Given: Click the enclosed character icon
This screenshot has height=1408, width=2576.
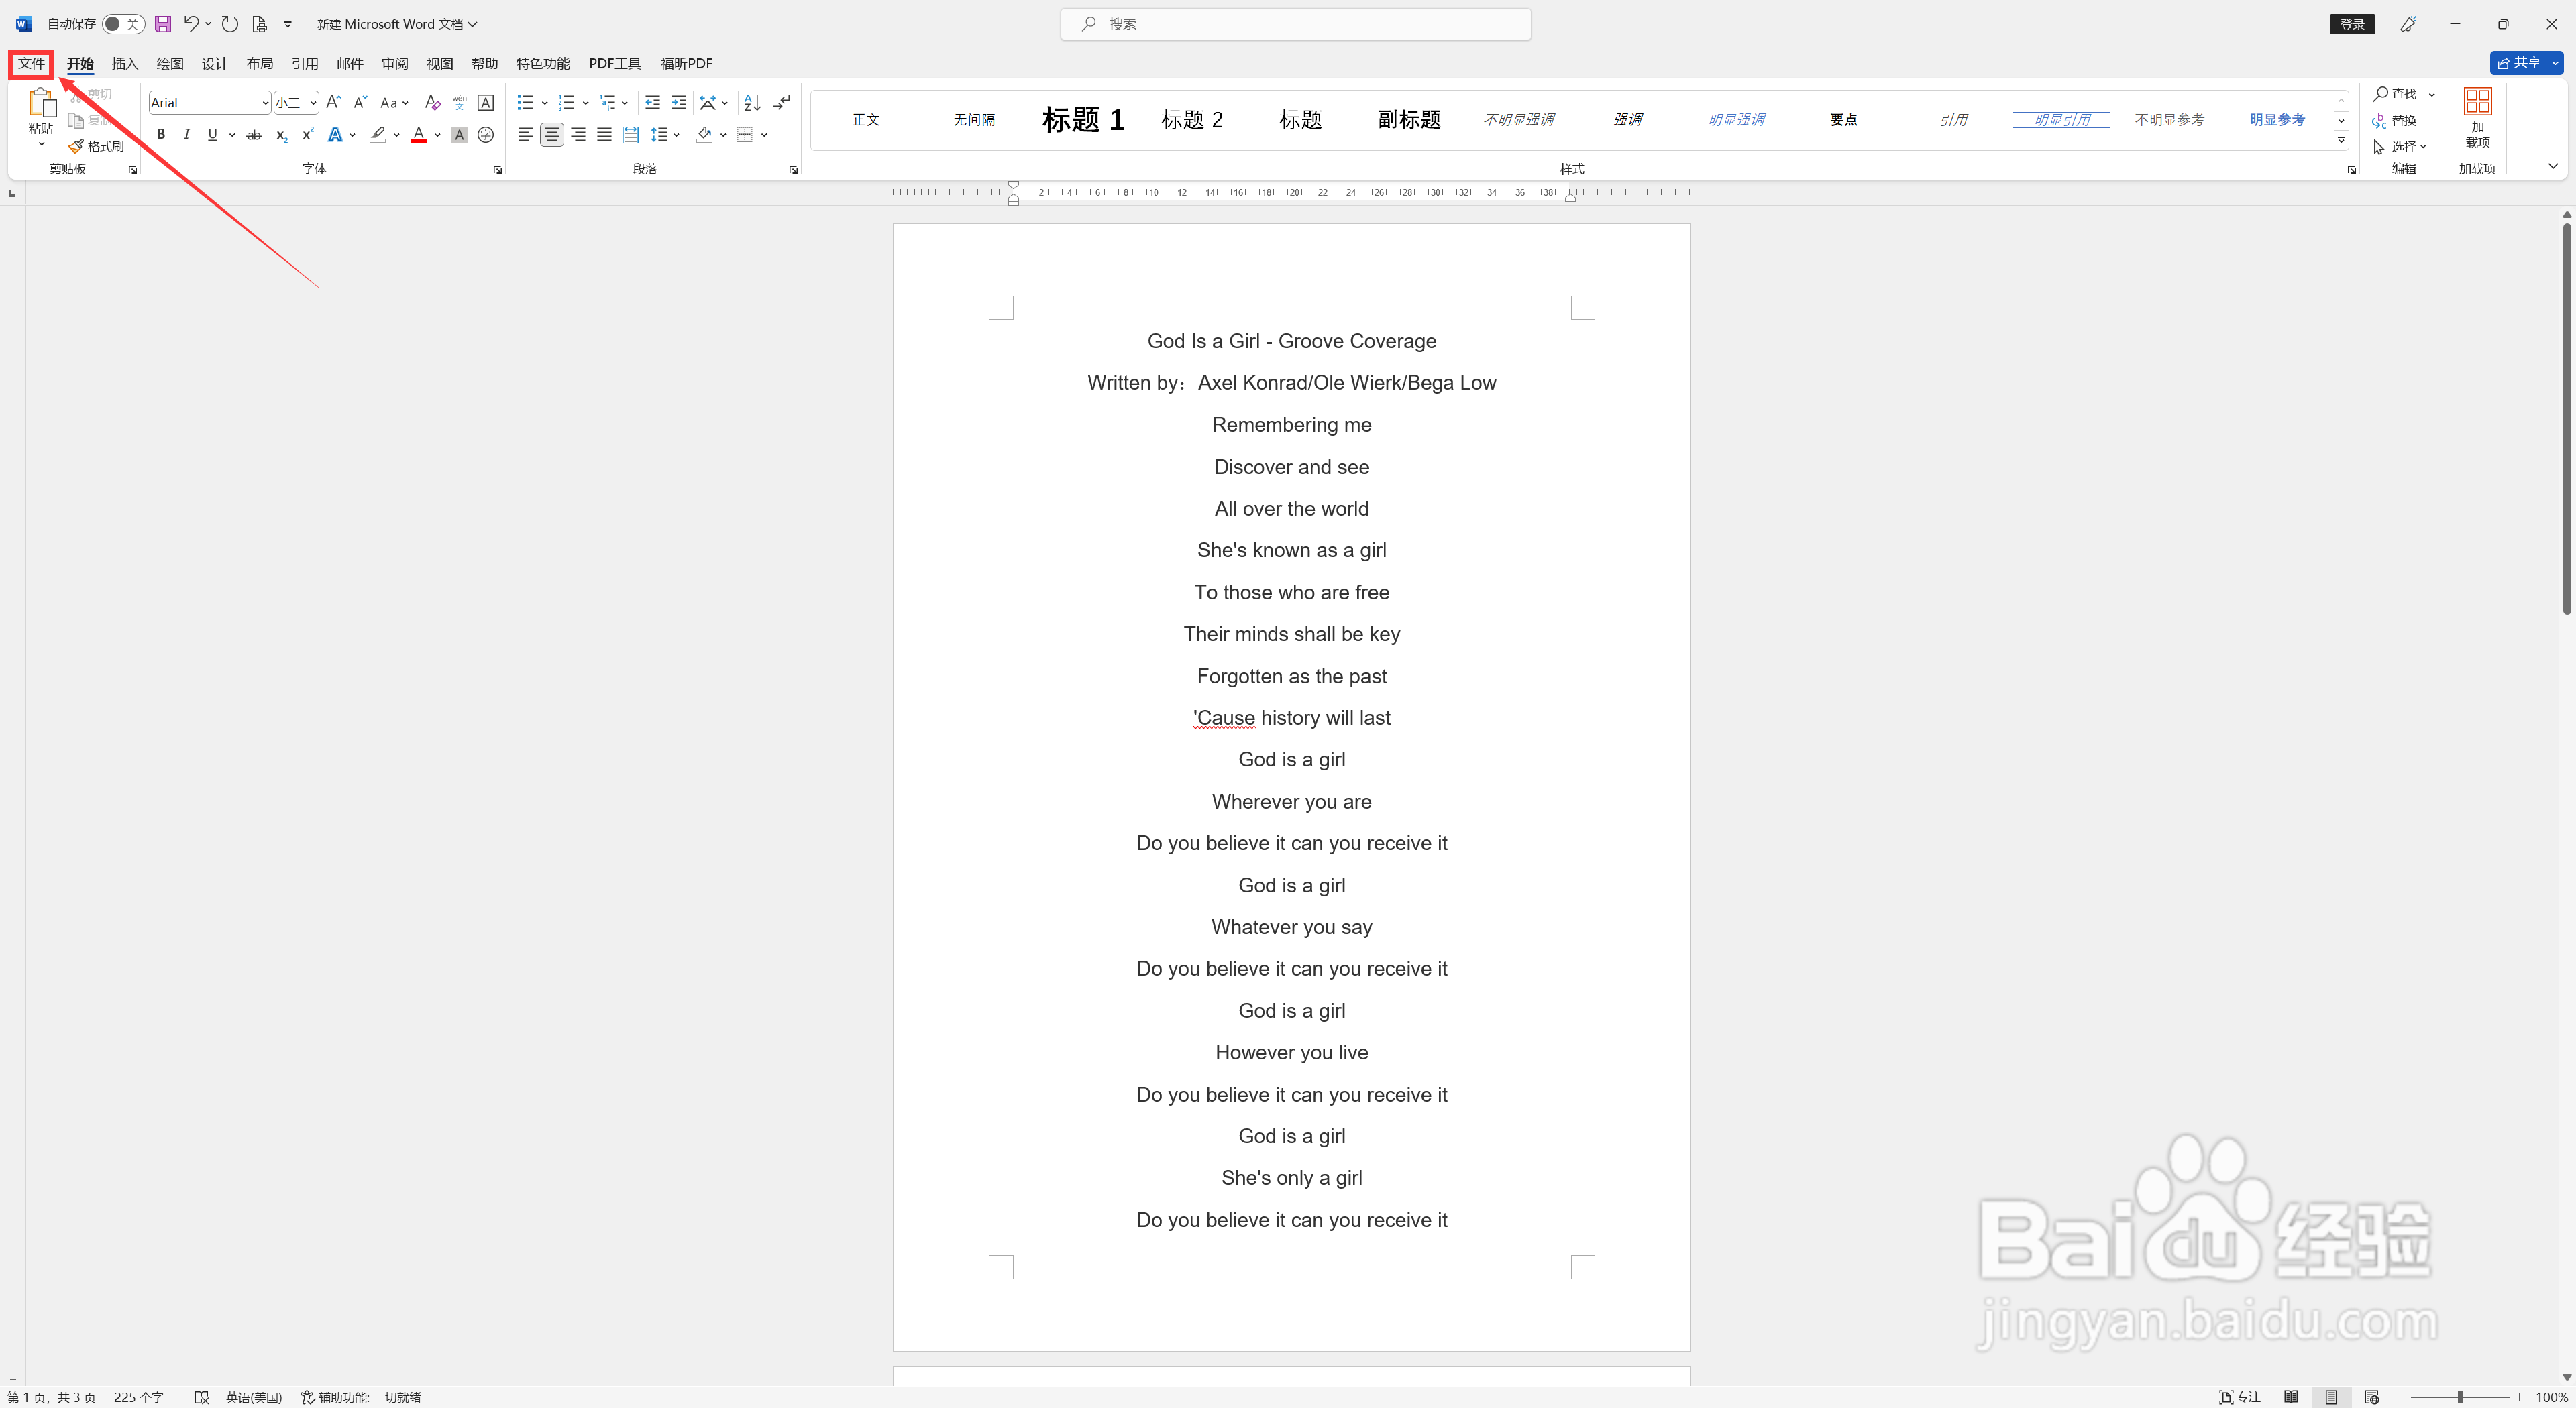Looking at the screenshot, I should [x=486, y=135].
